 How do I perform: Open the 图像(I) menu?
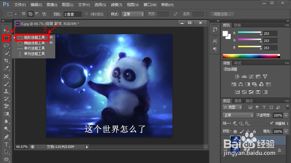tap(52, 5)
